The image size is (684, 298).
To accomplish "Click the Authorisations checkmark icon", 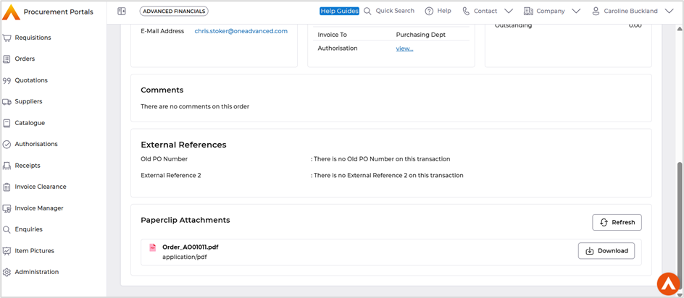I will click(x=7, y=144).
